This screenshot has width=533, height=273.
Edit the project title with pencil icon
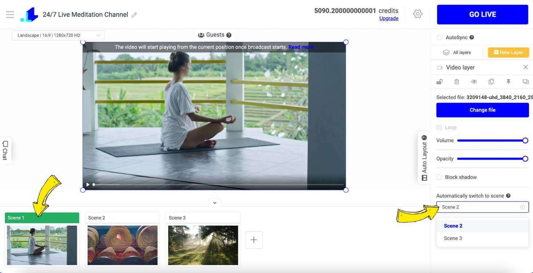point(134,15)
